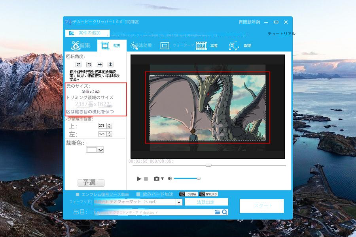Viewport: 356px width, 237px height.
Task: Play the video preview
Action: click(x=139, y=179)
